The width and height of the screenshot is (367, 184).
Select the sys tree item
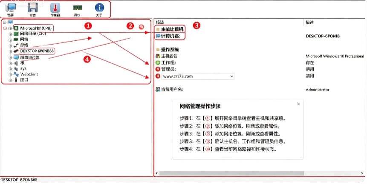[23, 68]
